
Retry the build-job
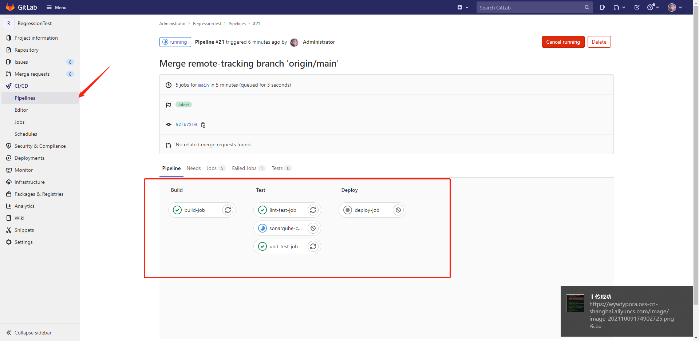click(x=228, y=210)
